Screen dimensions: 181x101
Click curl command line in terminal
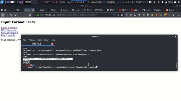(x=63, y=67)
